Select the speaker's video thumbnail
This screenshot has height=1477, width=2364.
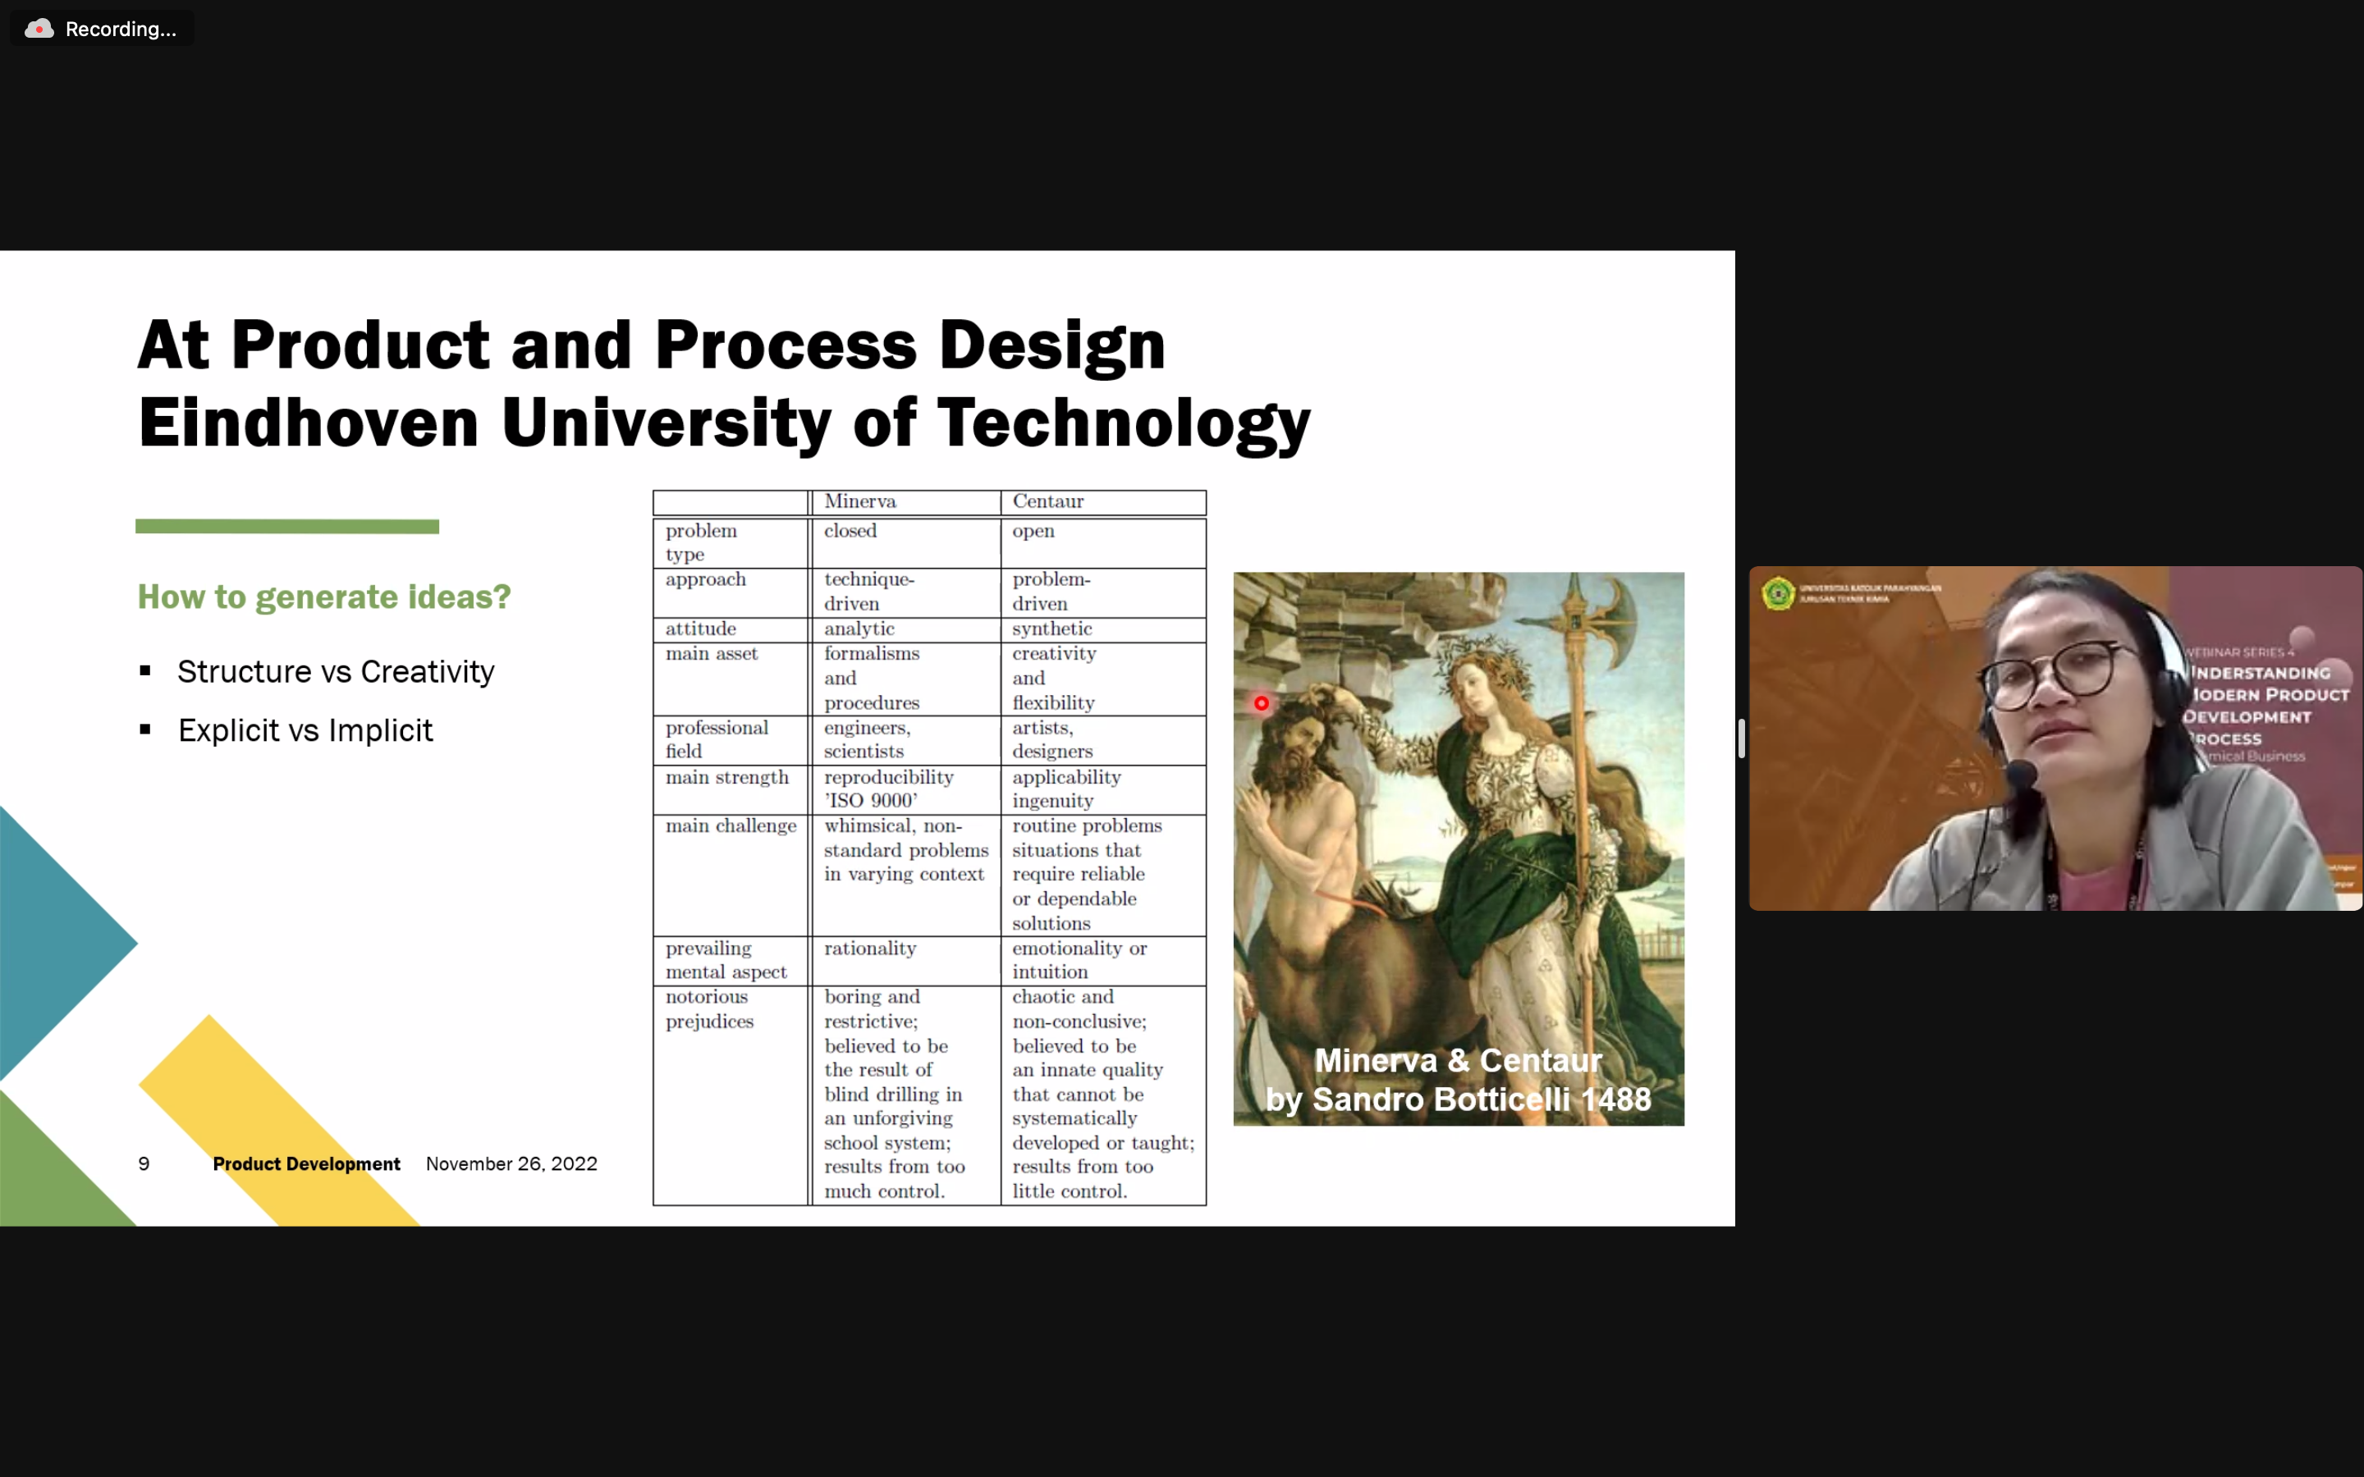click(2055, 738)
